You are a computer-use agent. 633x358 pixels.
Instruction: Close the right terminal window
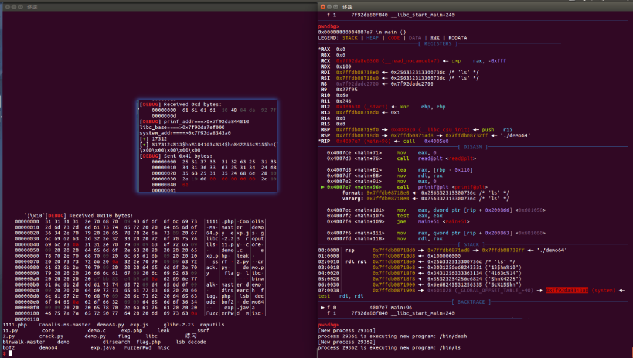(x=322, y=7)
